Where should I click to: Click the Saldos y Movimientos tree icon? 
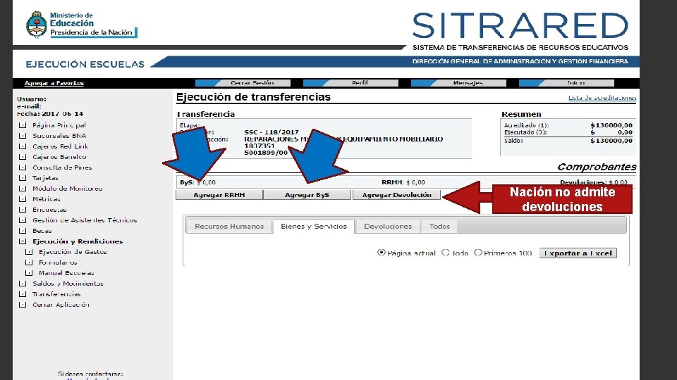coord(23,284)
